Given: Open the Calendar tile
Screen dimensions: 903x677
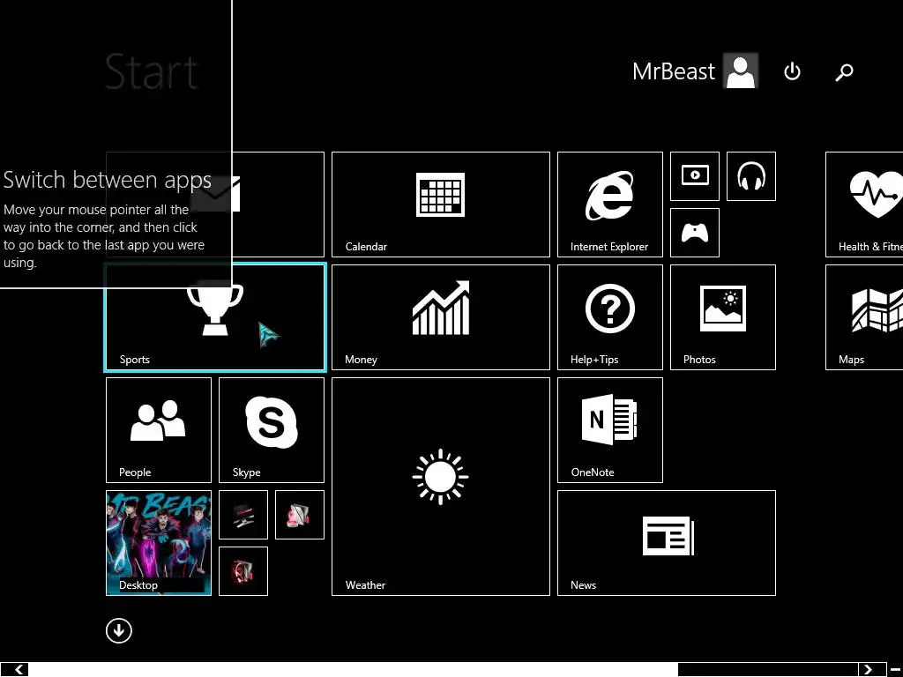Looking at the screenshot, I should pyautogui.click(x=441, y=205).
